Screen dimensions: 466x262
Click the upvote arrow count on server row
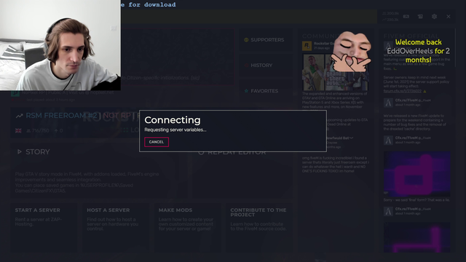(x=58, y=131)
